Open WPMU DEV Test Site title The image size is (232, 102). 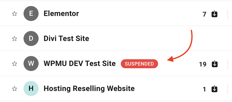[80, 63]
